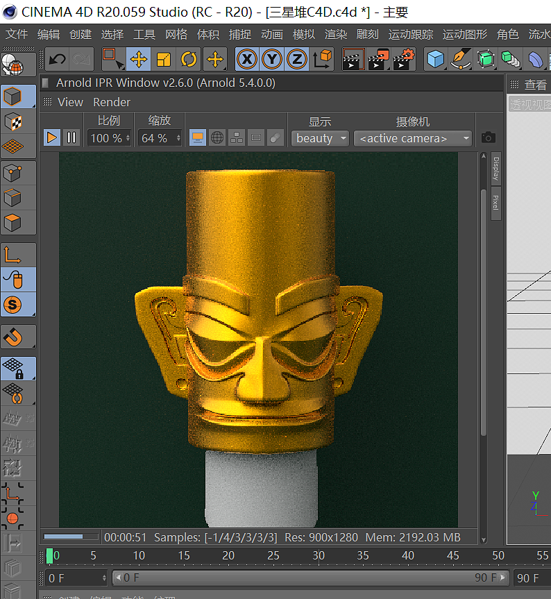Viewport: 551px width, 599px height.
Task: Select the Rotate tool
Action: coord(189,59)
